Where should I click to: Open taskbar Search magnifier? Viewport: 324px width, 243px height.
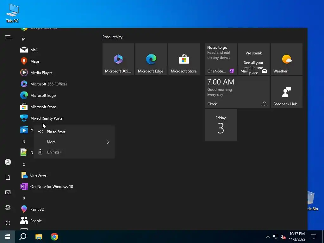click(x=23, y=237)
